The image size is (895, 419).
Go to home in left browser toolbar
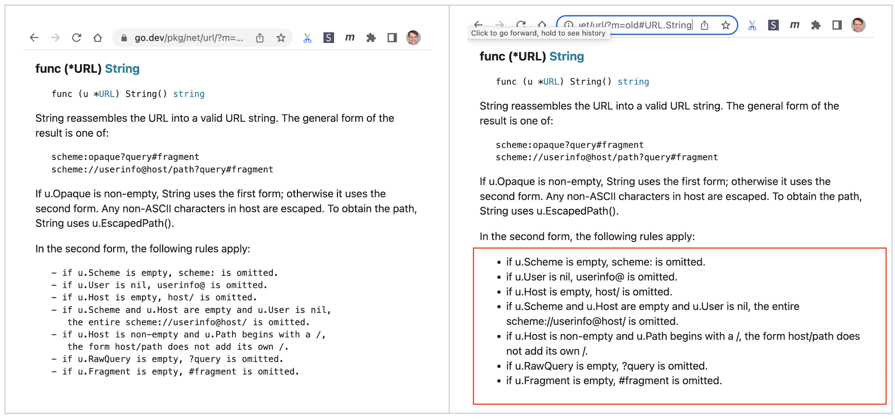click(x=97, y=38)
